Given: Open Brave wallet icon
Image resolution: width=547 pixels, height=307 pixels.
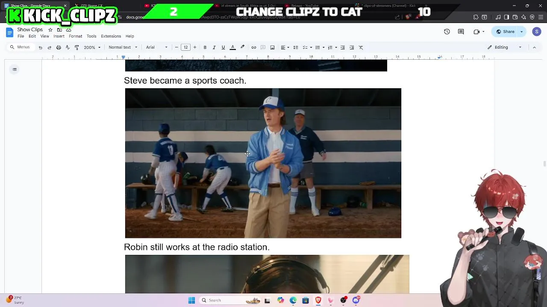Looking at the screenshot, I should click(515, 17).
